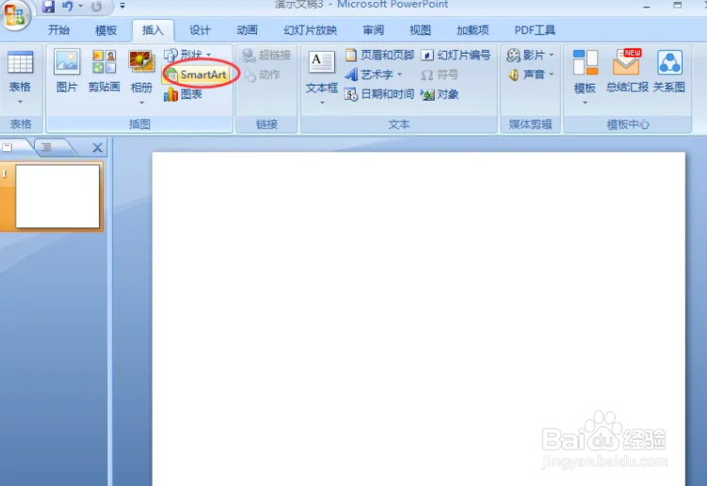Click the blank slide editing canvas
The width and height of the screenshot is (707, 486).
click(x=418, y=319)
